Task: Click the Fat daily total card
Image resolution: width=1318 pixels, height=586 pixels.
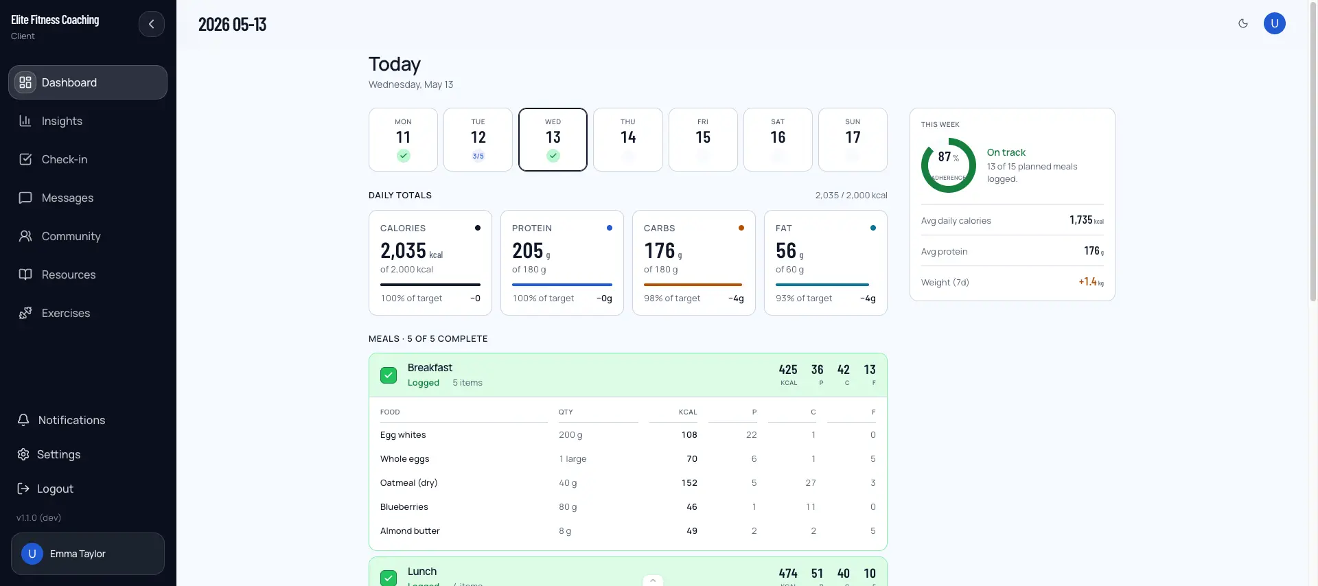Action: [x=826, y=263]
